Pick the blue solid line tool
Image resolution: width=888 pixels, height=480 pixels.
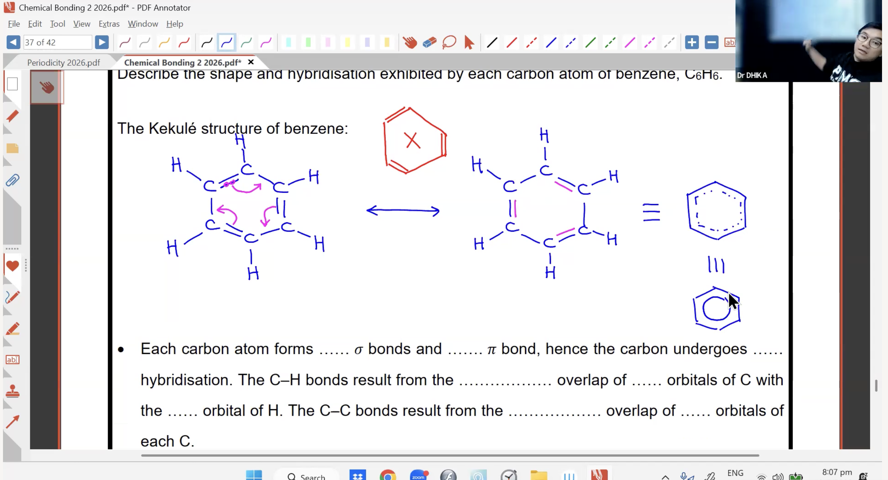point(551,42)
